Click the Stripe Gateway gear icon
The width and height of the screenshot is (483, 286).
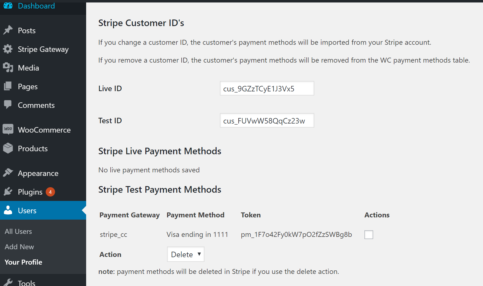(8, 49)
